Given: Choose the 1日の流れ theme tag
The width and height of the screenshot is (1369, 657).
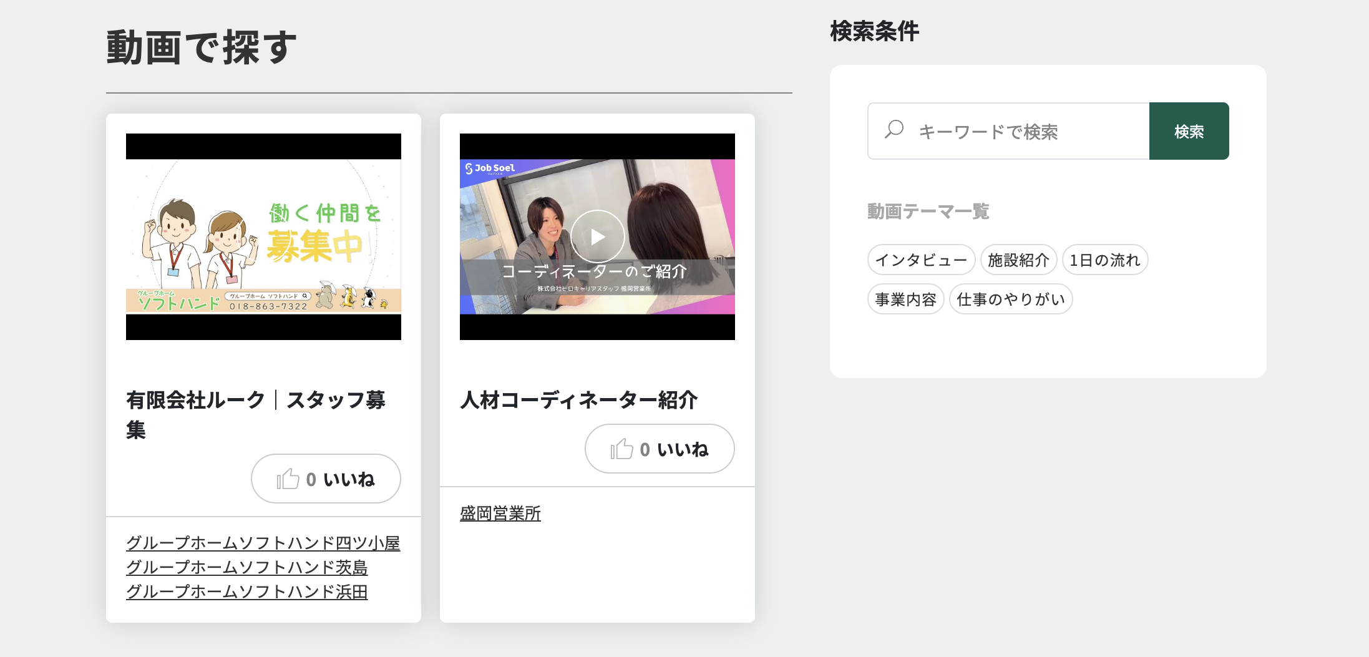Looking at the screenshot, I should coord(1104,260).
